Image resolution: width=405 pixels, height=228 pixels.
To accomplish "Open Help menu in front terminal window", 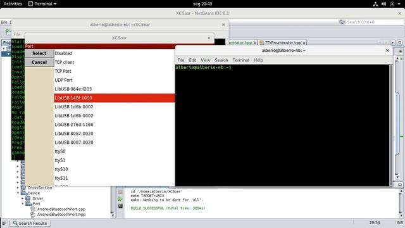I will pyautogui.click(x=258, y=60).
